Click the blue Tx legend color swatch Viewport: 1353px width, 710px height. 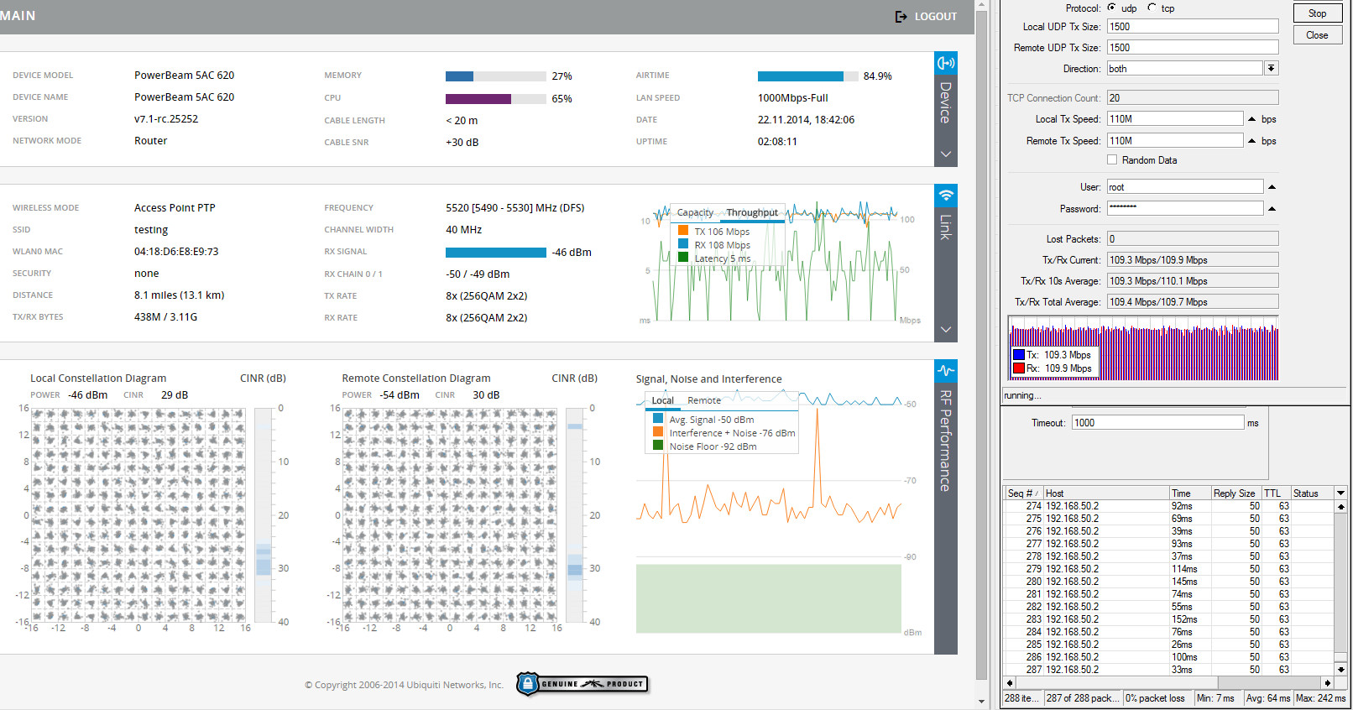click(1019, 355)
